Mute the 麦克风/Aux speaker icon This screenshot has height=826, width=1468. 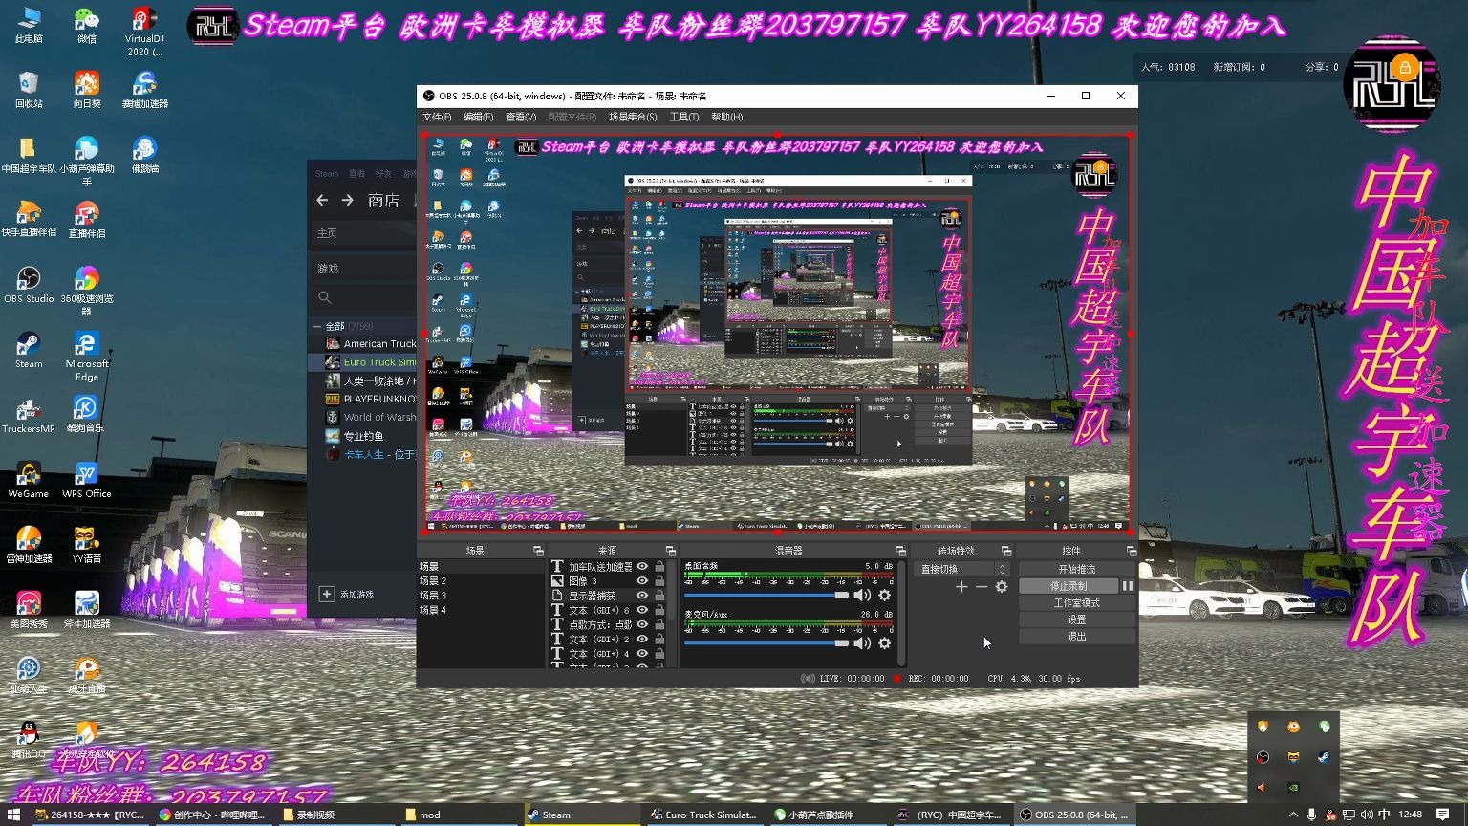861,643
